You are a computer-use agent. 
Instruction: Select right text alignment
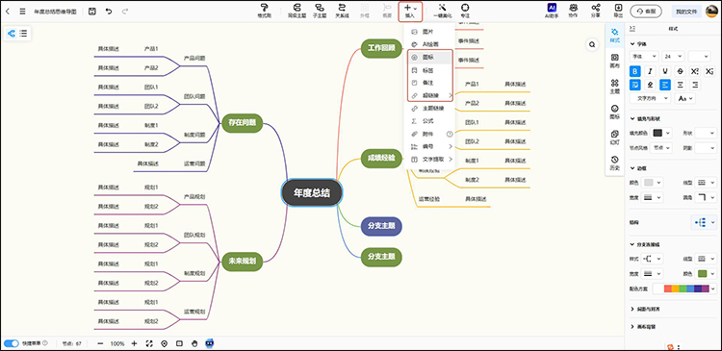pyautogui.click(x=695, y=85)
